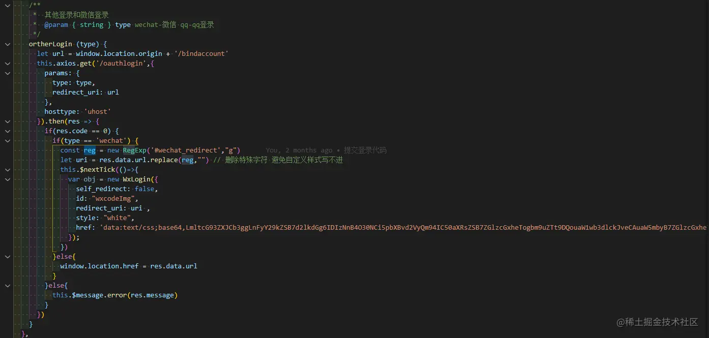Click the highlighted reg in 'const reg'
709x338 pixels.
pos(90,150)
